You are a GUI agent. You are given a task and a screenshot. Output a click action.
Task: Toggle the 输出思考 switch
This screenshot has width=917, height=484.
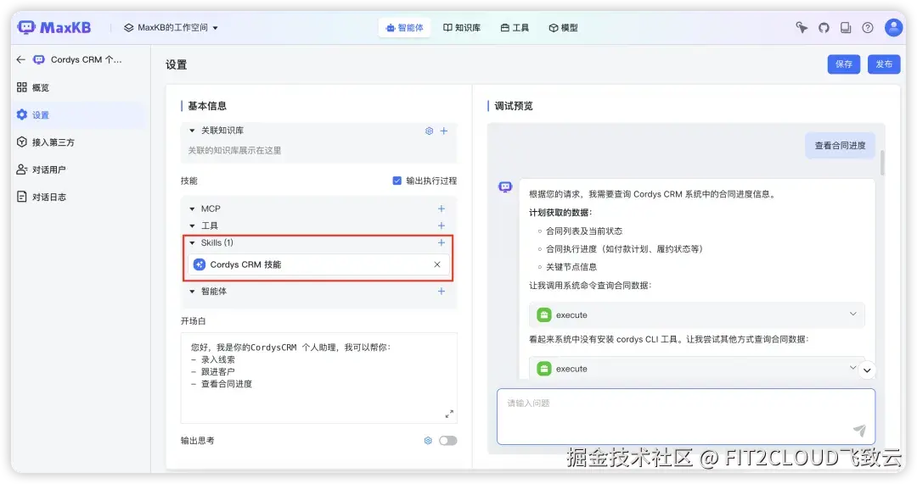(448, 440)
